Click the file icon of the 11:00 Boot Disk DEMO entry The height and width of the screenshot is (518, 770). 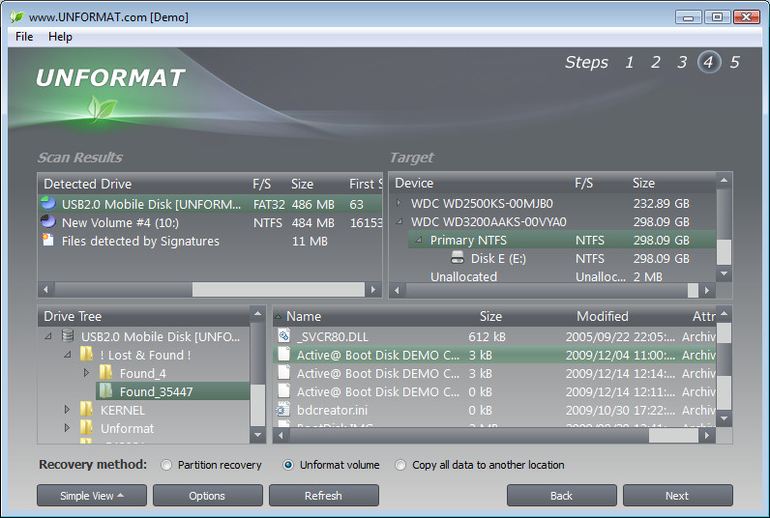click(283, 354)
